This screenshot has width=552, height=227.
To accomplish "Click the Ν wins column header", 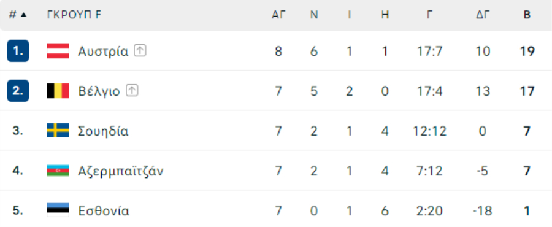I will (x=314, y=15).
